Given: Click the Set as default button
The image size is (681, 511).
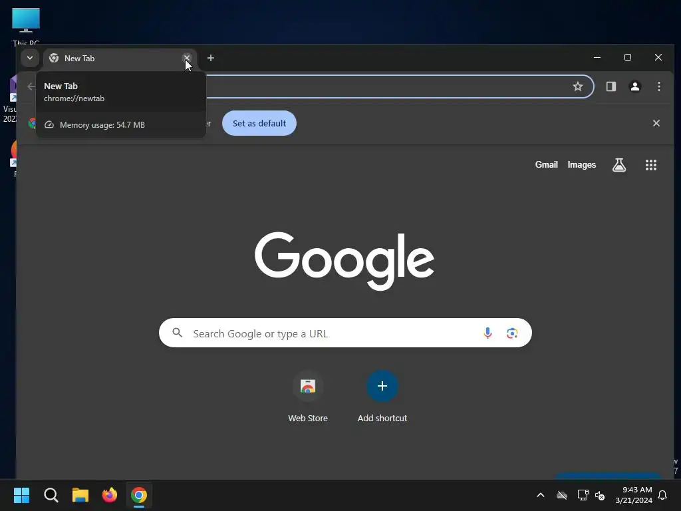Looking at the screenshot, I should click(259, 123).
